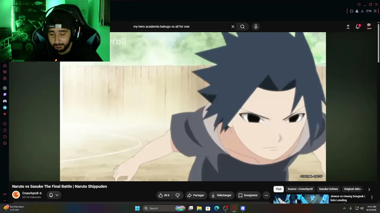Viewport: 380px width, 213px height.
Task: Open the red shield icon in the sidebar
Action: coord(5,114)
